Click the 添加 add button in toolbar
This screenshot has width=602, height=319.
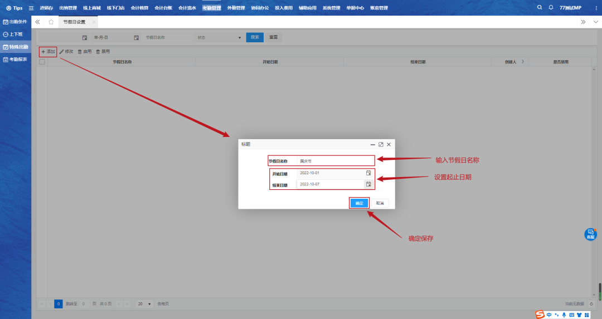[x=48, y=52]
